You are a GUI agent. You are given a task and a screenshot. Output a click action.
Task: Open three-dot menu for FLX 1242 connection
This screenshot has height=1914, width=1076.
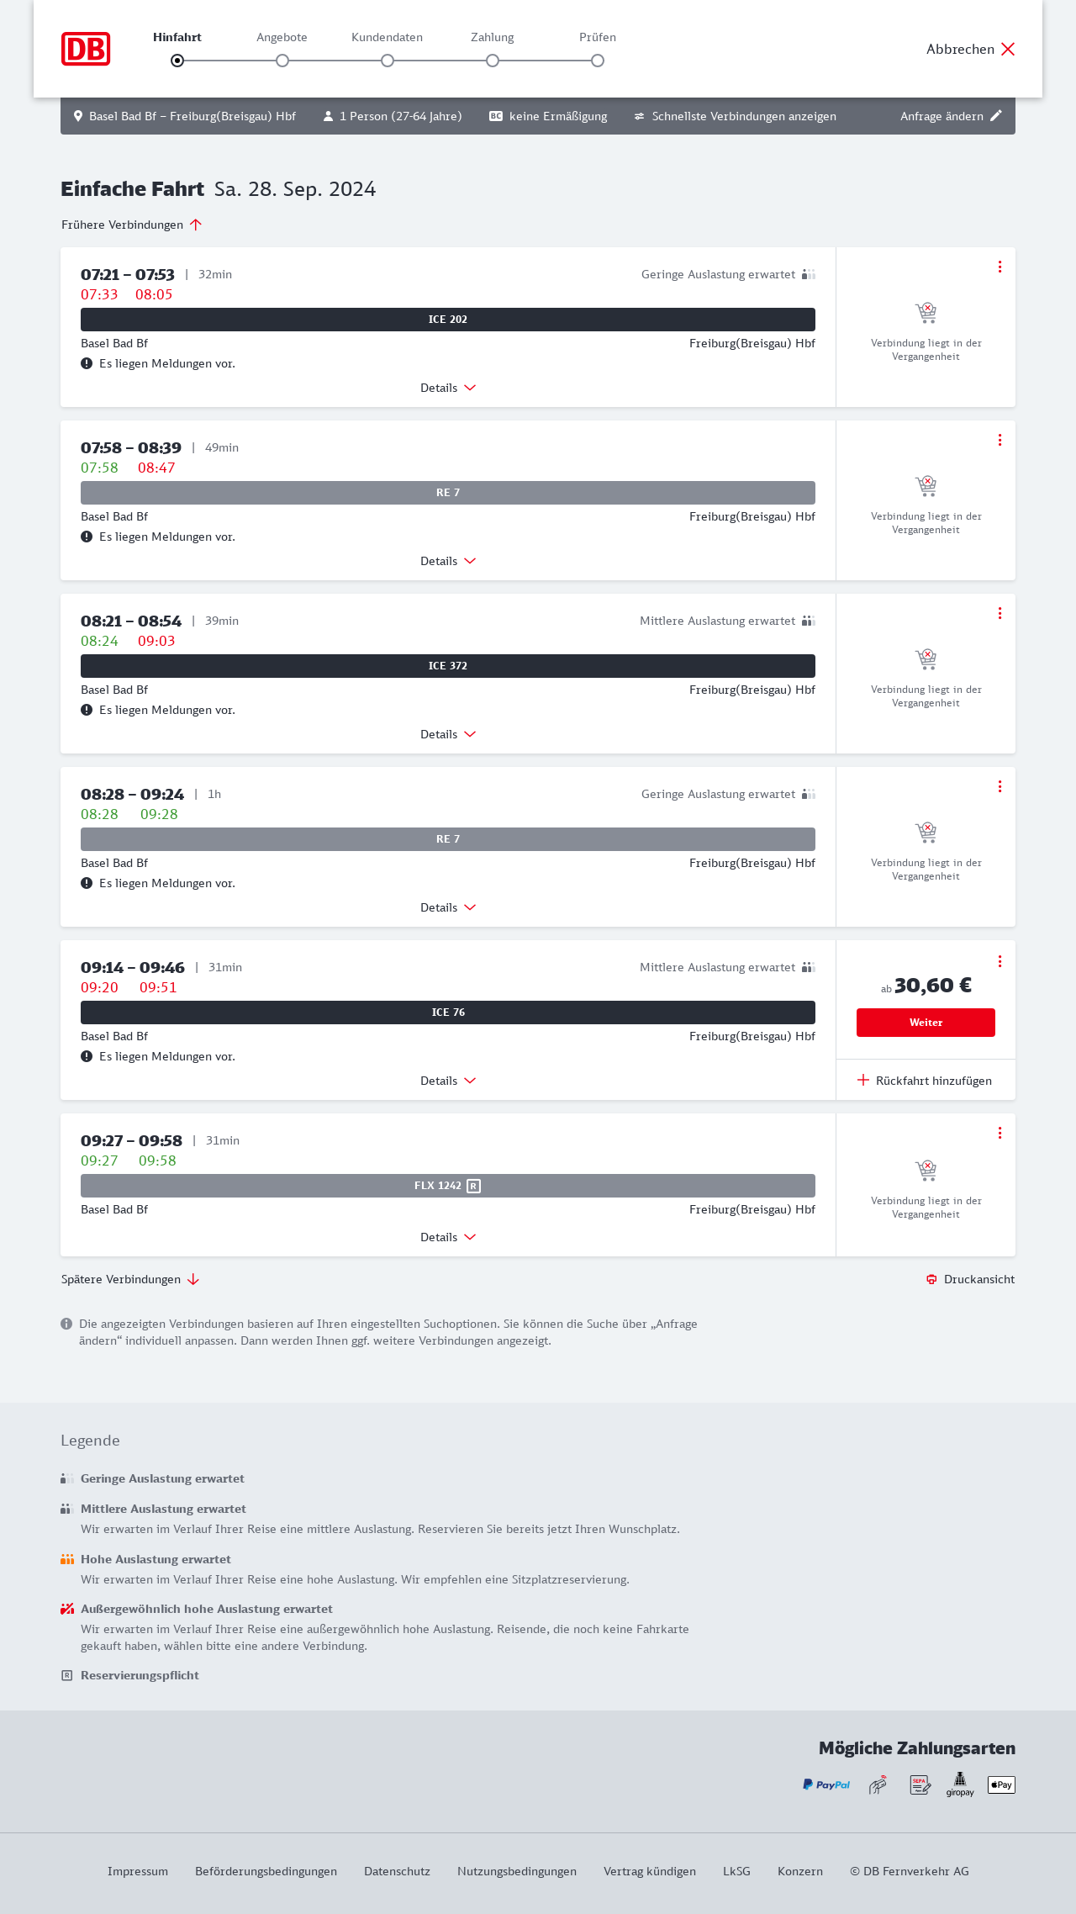pos(1000,1133)
